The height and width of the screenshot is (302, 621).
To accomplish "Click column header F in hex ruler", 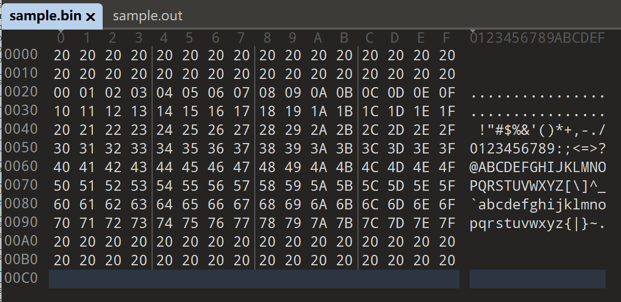I will click(446, 38).
